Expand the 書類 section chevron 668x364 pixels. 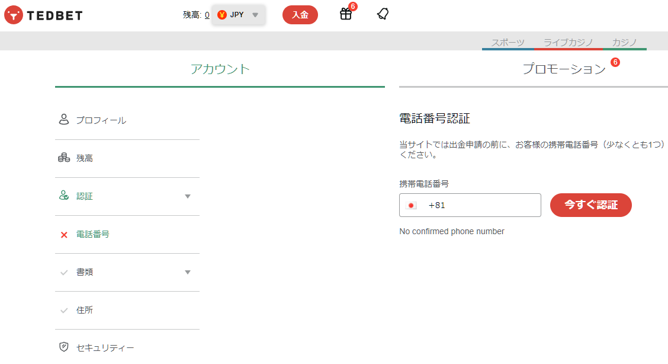tap(188, 272)
